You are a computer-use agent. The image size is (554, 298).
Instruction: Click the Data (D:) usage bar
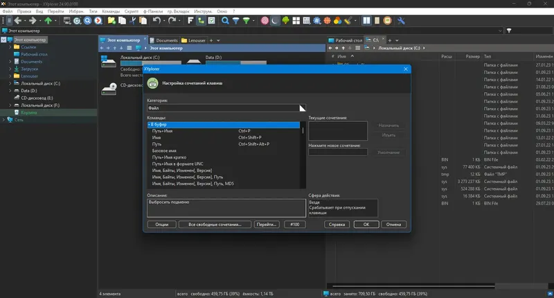click(236, 62)
